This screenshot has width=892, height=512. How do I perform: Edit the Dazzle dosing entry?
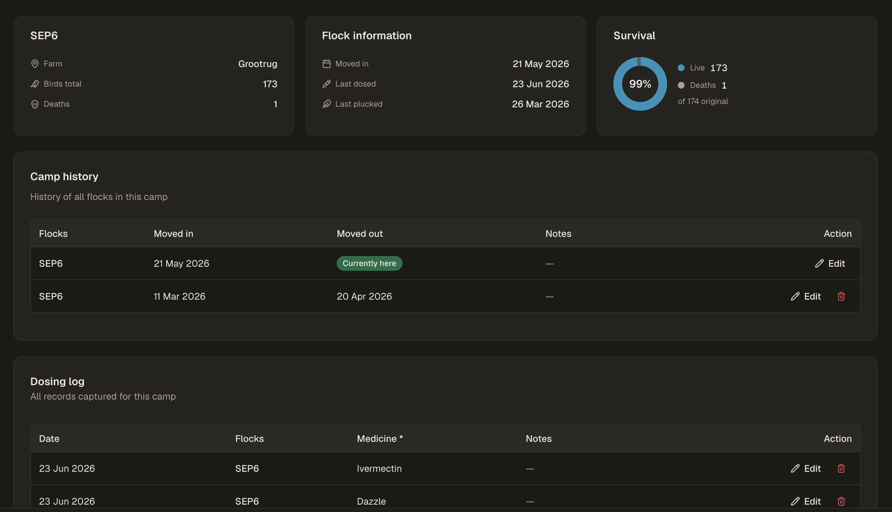(805, 501)
